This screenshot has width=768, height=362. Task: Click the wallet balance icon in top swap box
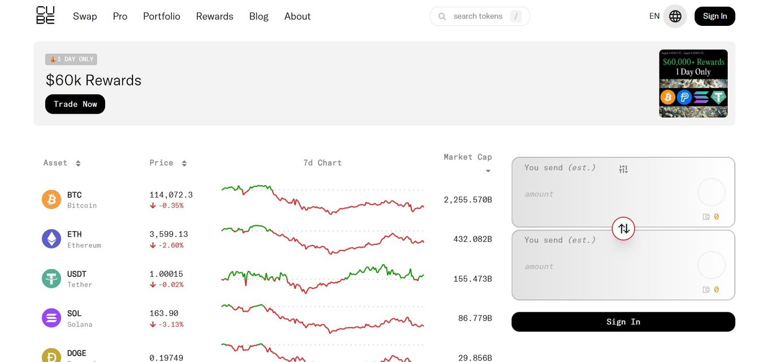point(706,217)
